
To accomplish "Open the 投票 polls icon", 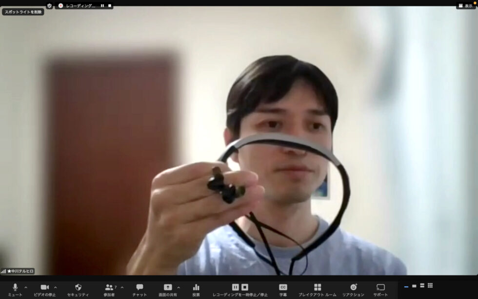I will coord(196,287).
